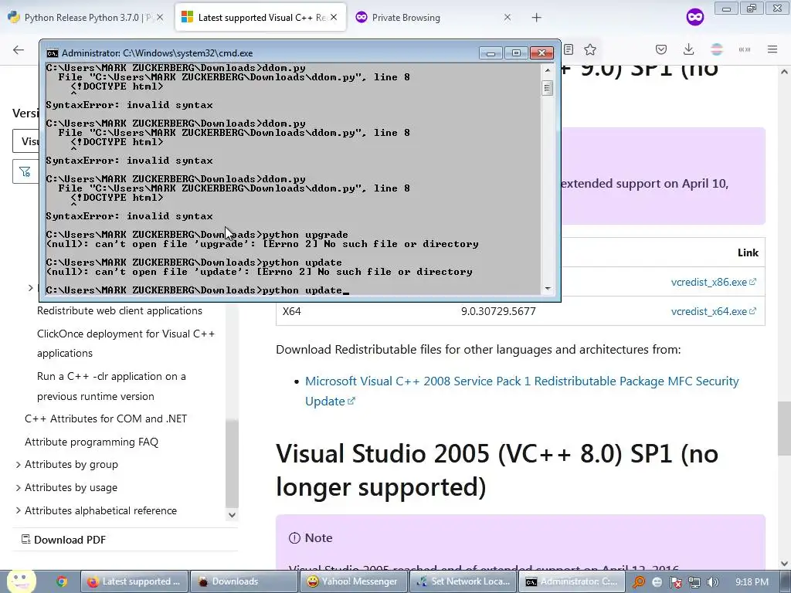Open a new tab with the plus button
The image size is (791, 593).
536,18
